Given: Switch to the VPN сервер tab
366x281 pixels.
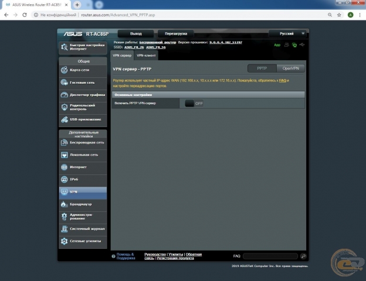Looking at the screenshot, I should [x=122, y=55].
